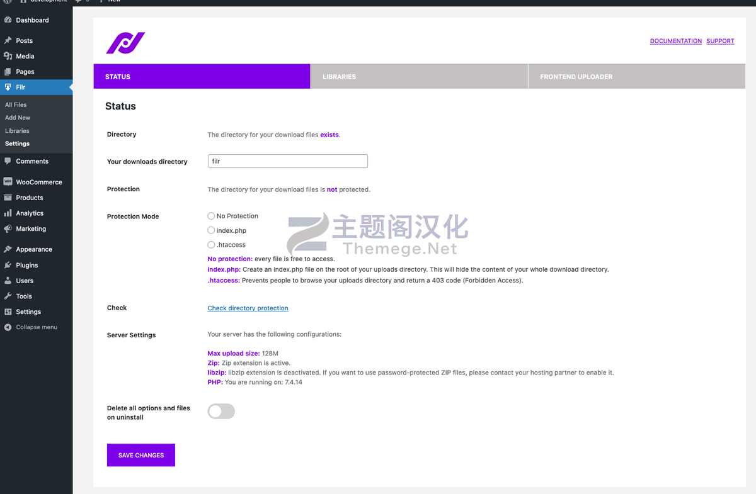Click the Settings sliders icon in sidebar

click(x=8, y=312)
